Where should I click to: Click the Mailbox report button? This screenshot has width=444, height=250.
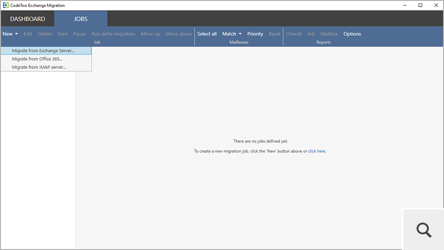click(x=329, y=34)
